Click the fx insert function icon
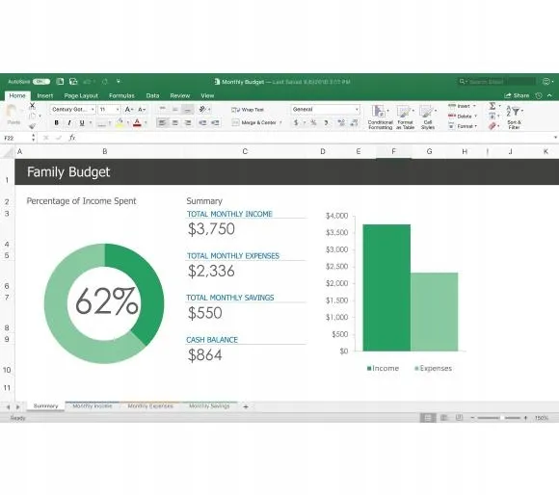The image size is (559, 495). [x=72, y=138]
